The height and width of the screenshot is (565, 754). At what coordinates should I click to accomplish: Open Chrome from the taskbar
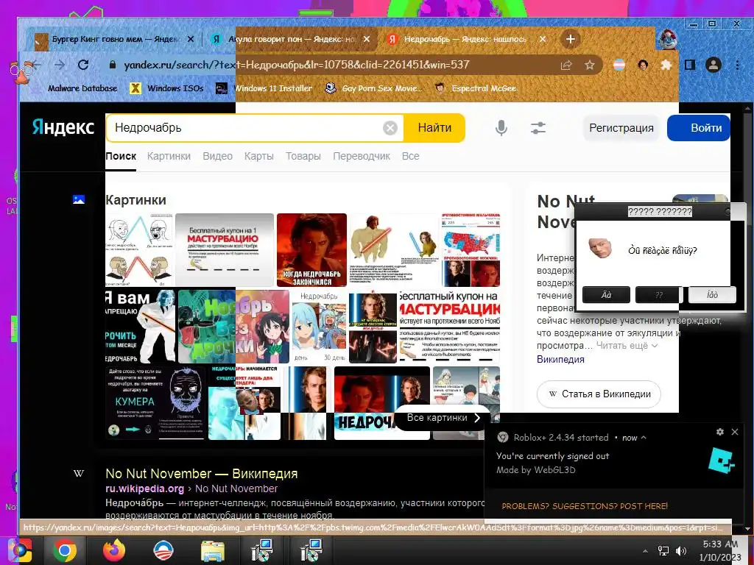coord(65,550)
